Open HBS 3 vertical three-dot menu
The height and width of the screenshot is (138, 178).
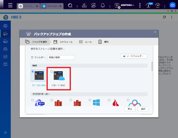click(172, 17)
